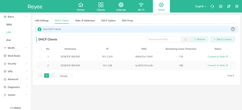Image resolution: width=242 pixels, height=110 pixels.
Task: Open the DNS Proxy tab
Action: 127,21
